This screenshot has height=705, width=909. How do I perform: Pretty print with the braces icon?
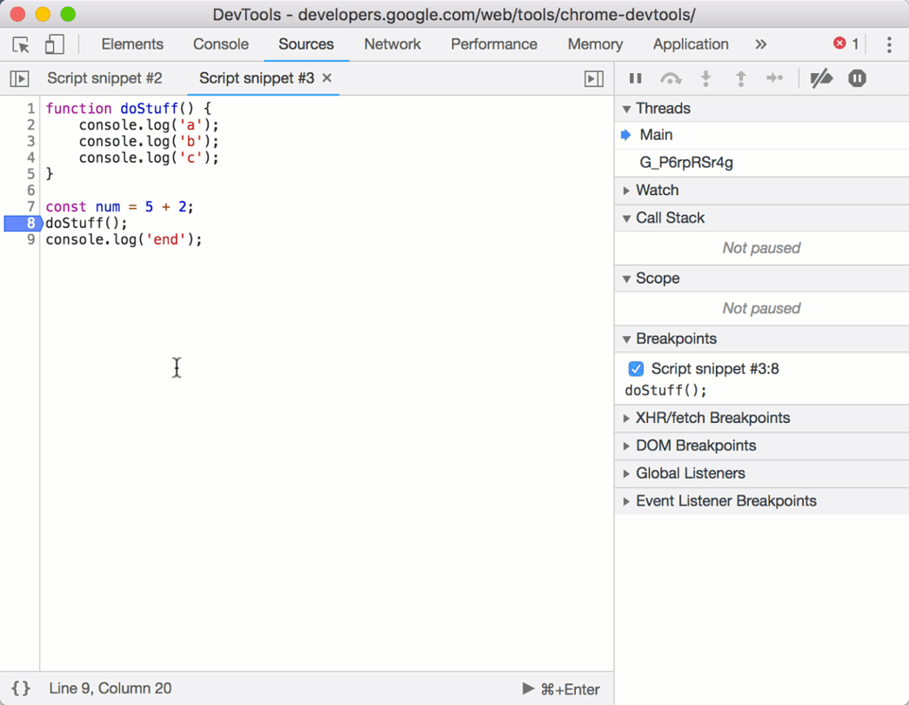coord(21,688)
